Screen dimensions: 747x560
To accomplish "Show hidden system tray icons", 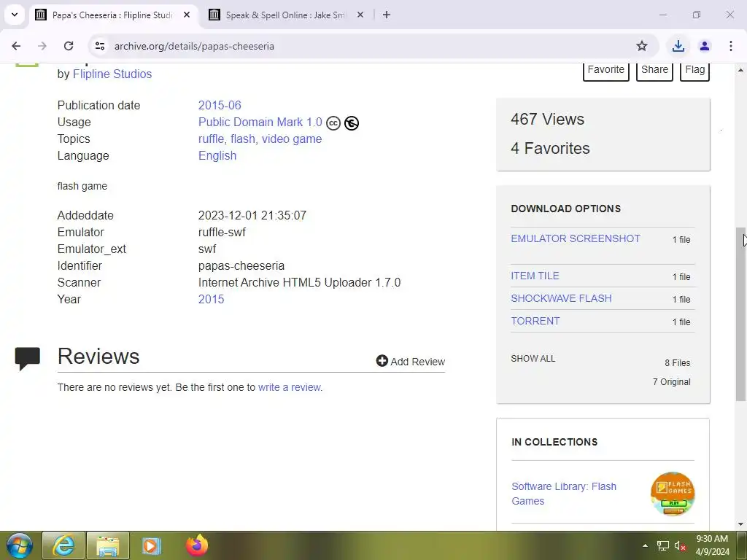I will coord(645,545).
